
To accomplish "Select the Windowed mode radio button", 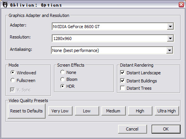I will pos(13,72).
